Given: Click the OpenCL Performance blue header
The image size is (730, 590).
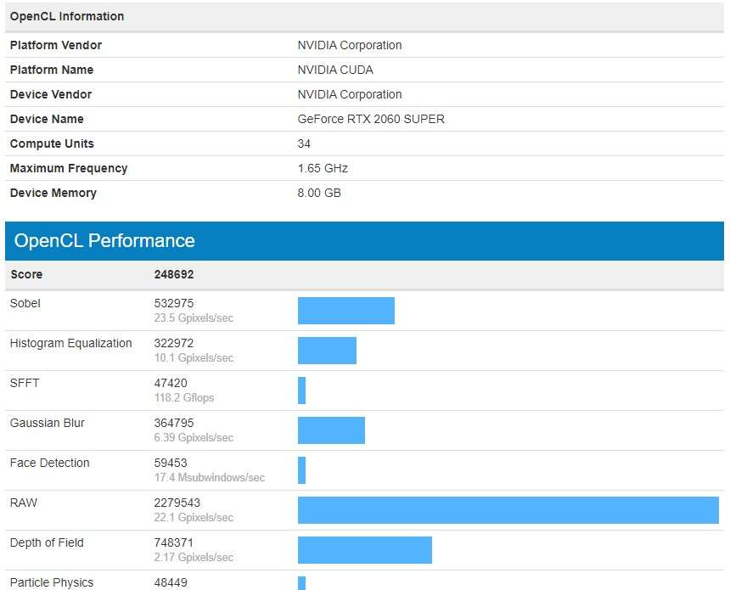Looking at the screenshot, I should [x=364, y=241].
